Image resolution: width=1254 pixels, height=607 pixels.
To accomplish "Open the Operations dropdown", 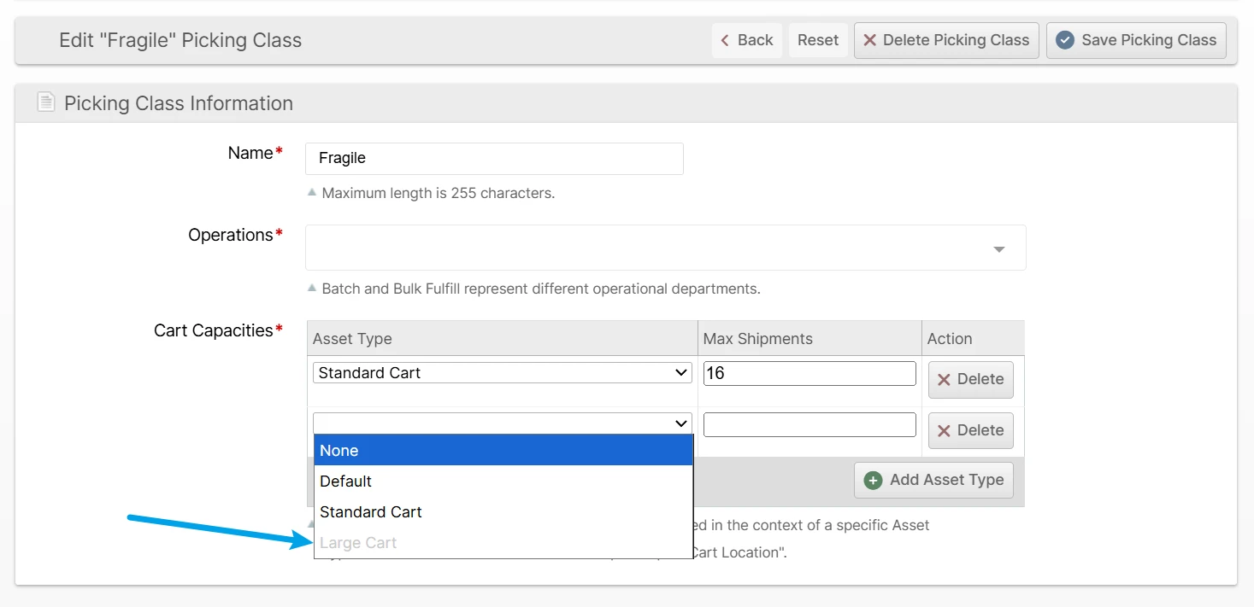I will pyautogui.click(x=665, y=248).
